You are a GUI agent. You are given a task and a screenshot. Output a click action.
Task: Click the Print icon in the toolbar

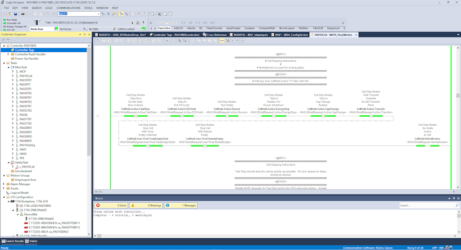(23, 14)
